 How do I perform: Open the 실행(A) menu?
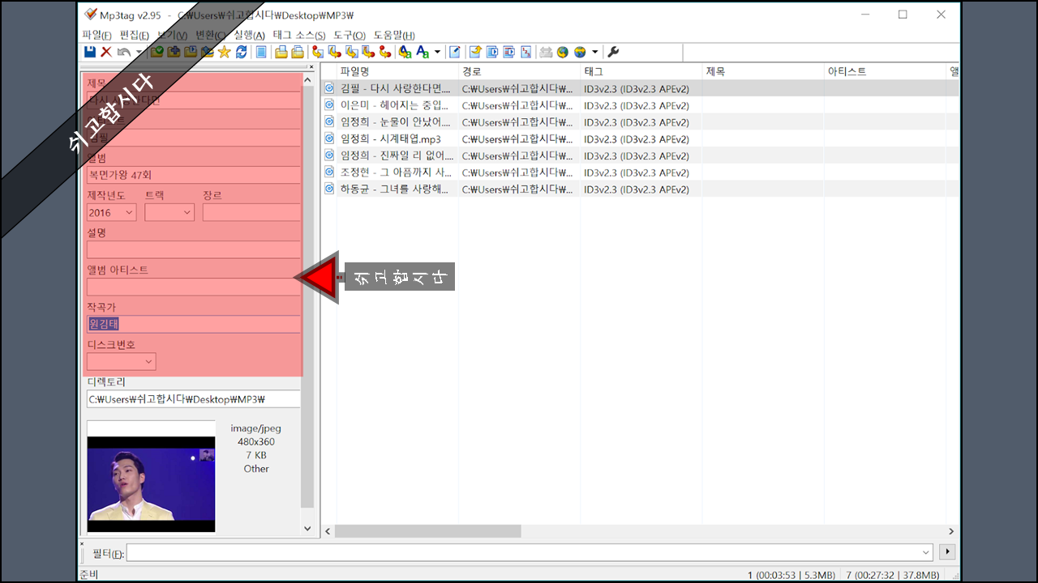(249, 35)
